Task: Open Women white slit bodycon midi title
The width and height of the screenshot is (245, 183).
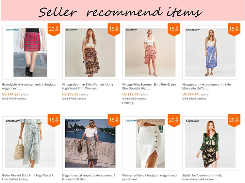Action: (150, 177)
